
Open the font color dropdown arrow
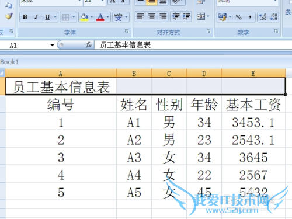point(108,17)
